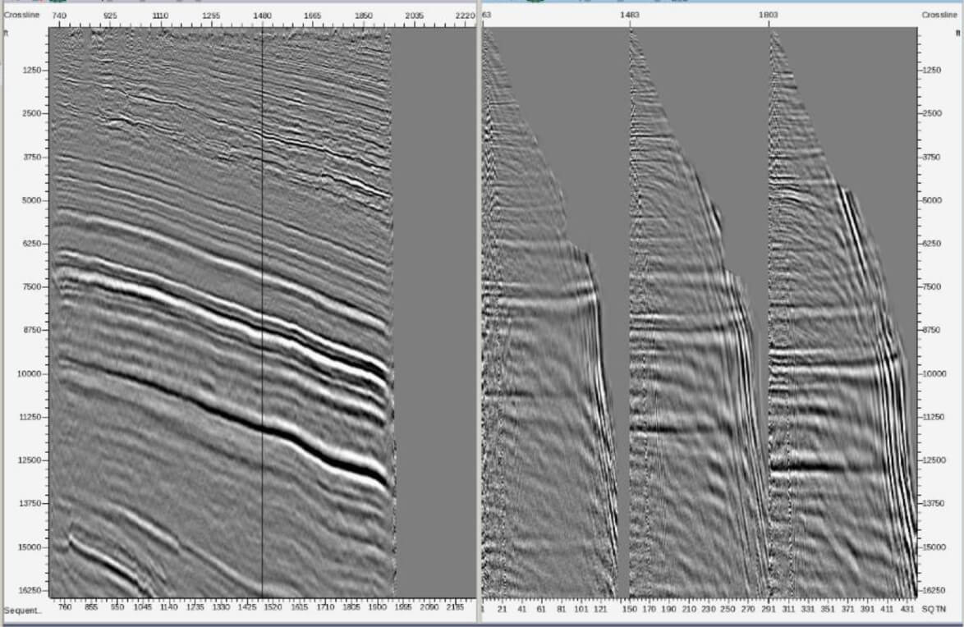Click crossline tick value 2220
964x627 pixels.
click(x=466, y=16)
